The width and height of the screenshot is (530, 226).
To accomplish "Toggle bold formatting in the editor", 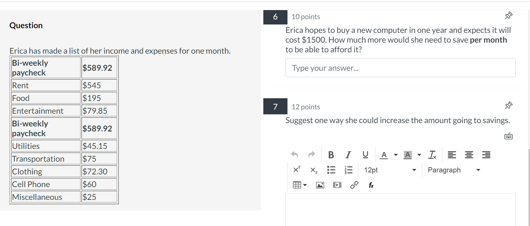I will [331, 155].
